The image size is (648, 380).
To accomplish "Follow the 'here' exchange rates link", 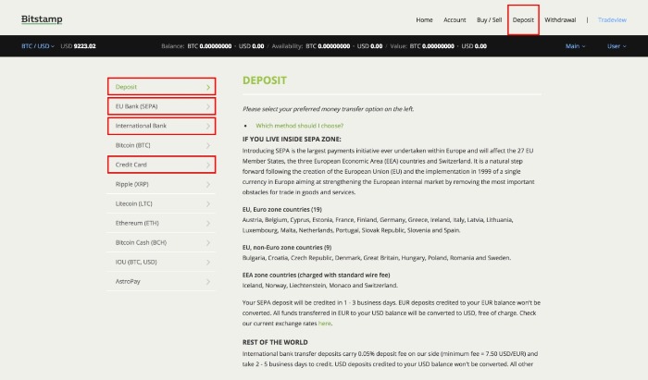I will pyautogui.click(x=324, y=324).
